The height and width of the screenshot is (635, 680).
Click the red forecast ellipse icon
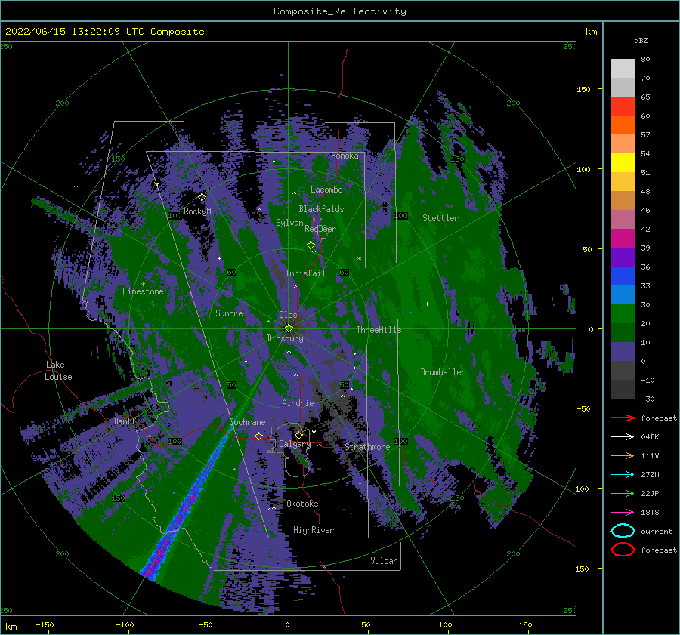[623, 550]
